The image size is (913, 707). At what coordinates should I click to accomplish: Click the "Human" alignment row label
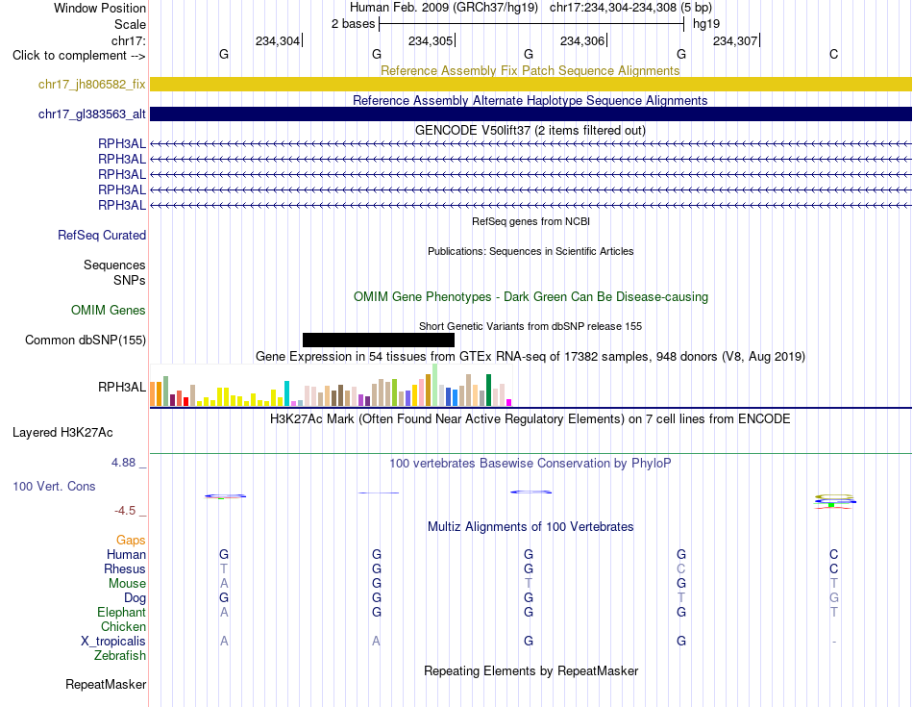[x=126, y=554]
